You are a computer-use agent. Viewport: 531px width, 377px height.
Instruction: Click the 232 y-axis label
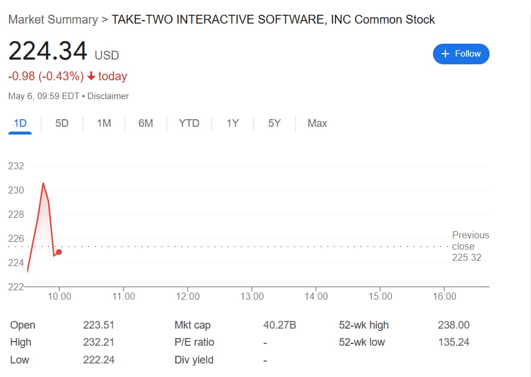click(x=17, y=166)
